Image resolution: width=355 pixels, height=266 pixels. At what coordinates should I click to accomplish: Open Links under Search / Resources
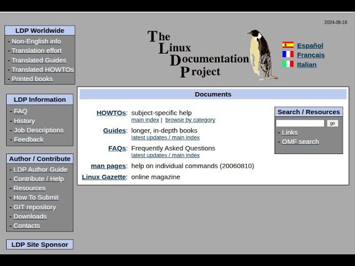pyautogui.click(x=290, y=132)
